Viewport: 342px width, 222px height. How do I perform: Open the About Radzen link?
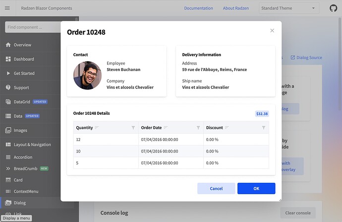point(236,8)
